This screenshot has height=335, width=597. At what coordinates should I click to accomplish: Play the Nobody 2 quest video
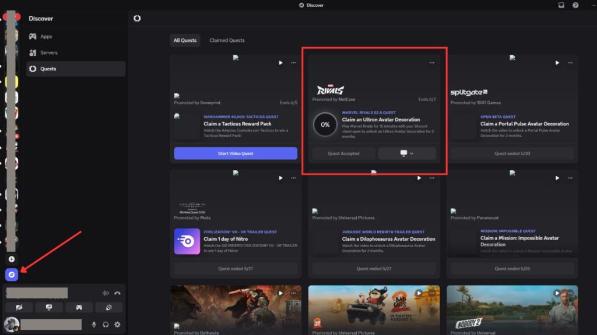coord(557,293)
